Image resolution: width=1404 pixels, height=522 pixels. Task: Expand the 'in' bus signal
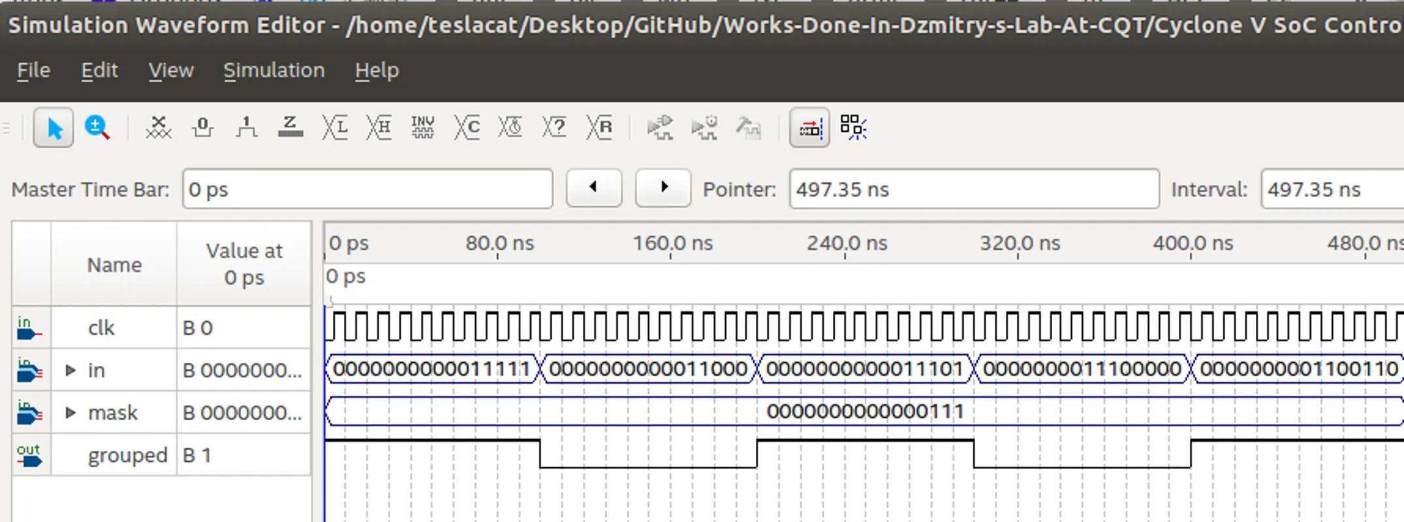point(70,371)
